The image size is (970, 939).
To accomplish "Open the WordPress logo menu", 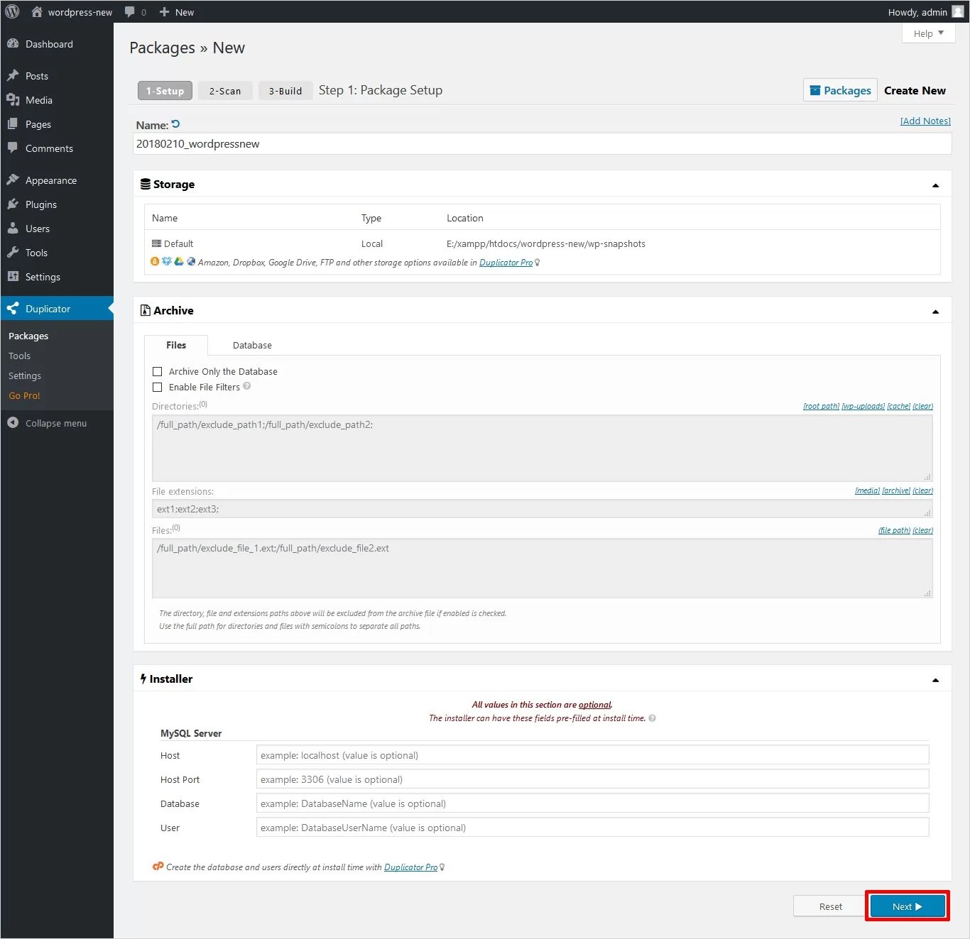I will (11, 11).
